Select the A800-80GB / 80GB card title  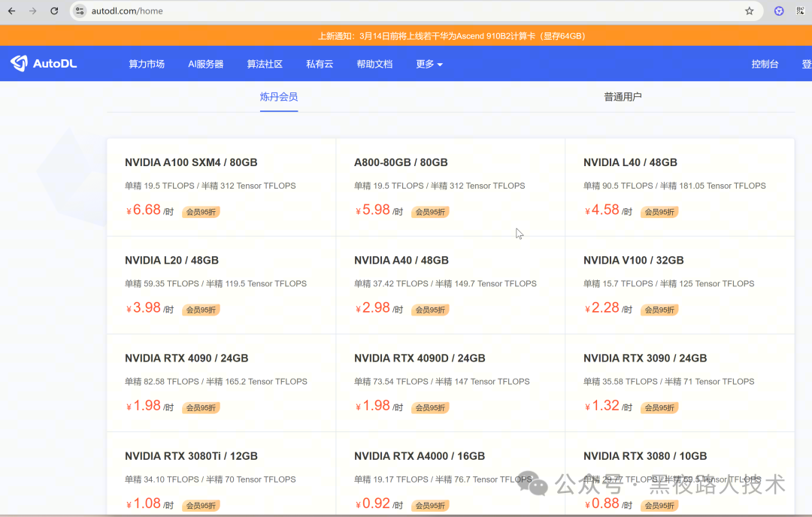click(401, 162)
